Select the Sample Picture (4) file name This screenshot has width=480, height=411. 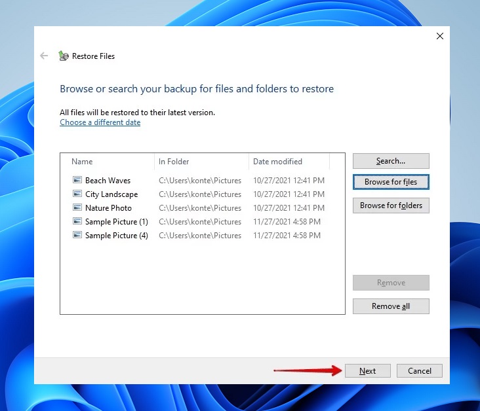(117, 236)
